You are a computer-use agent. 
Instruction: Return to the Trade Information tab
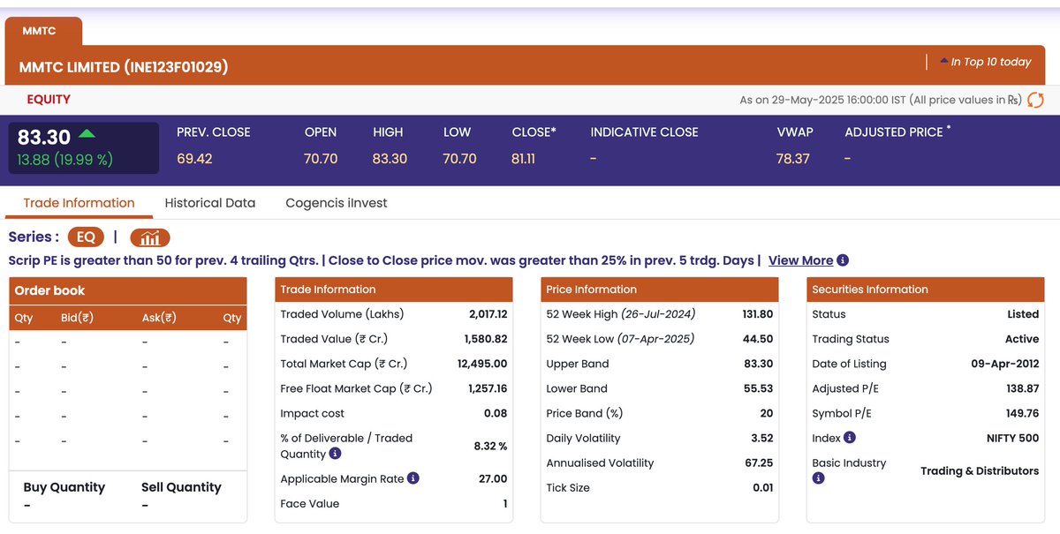click(78, 202)
